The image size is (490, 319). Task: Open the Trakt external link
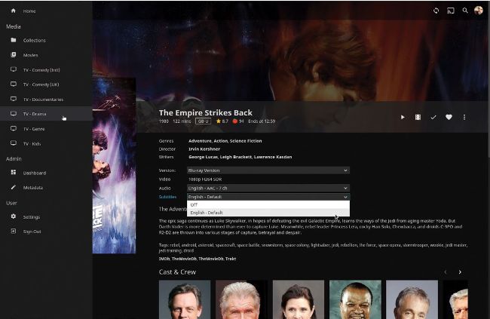tap(231, 259)
